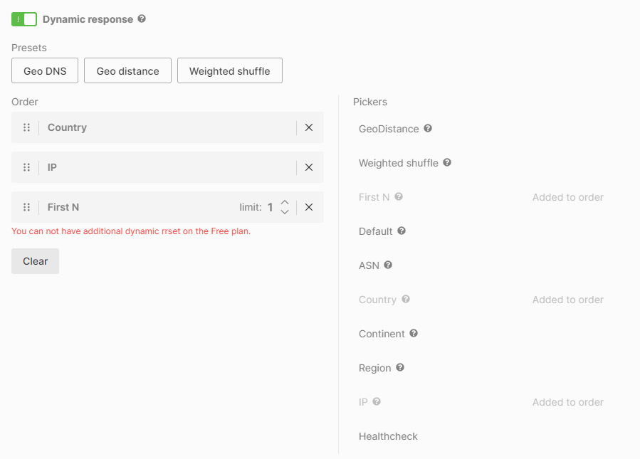Image resolution: width=640 pixels, height=459 pixels.
Task: Click the drag handle on the Country row
Action: (x=26, y=127)
